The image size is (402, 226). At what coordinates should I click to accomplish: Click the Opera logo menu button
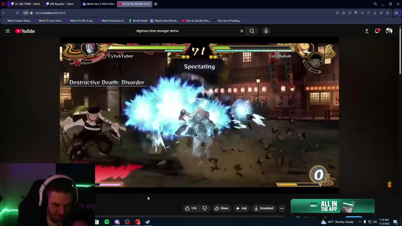click(3, 4)
